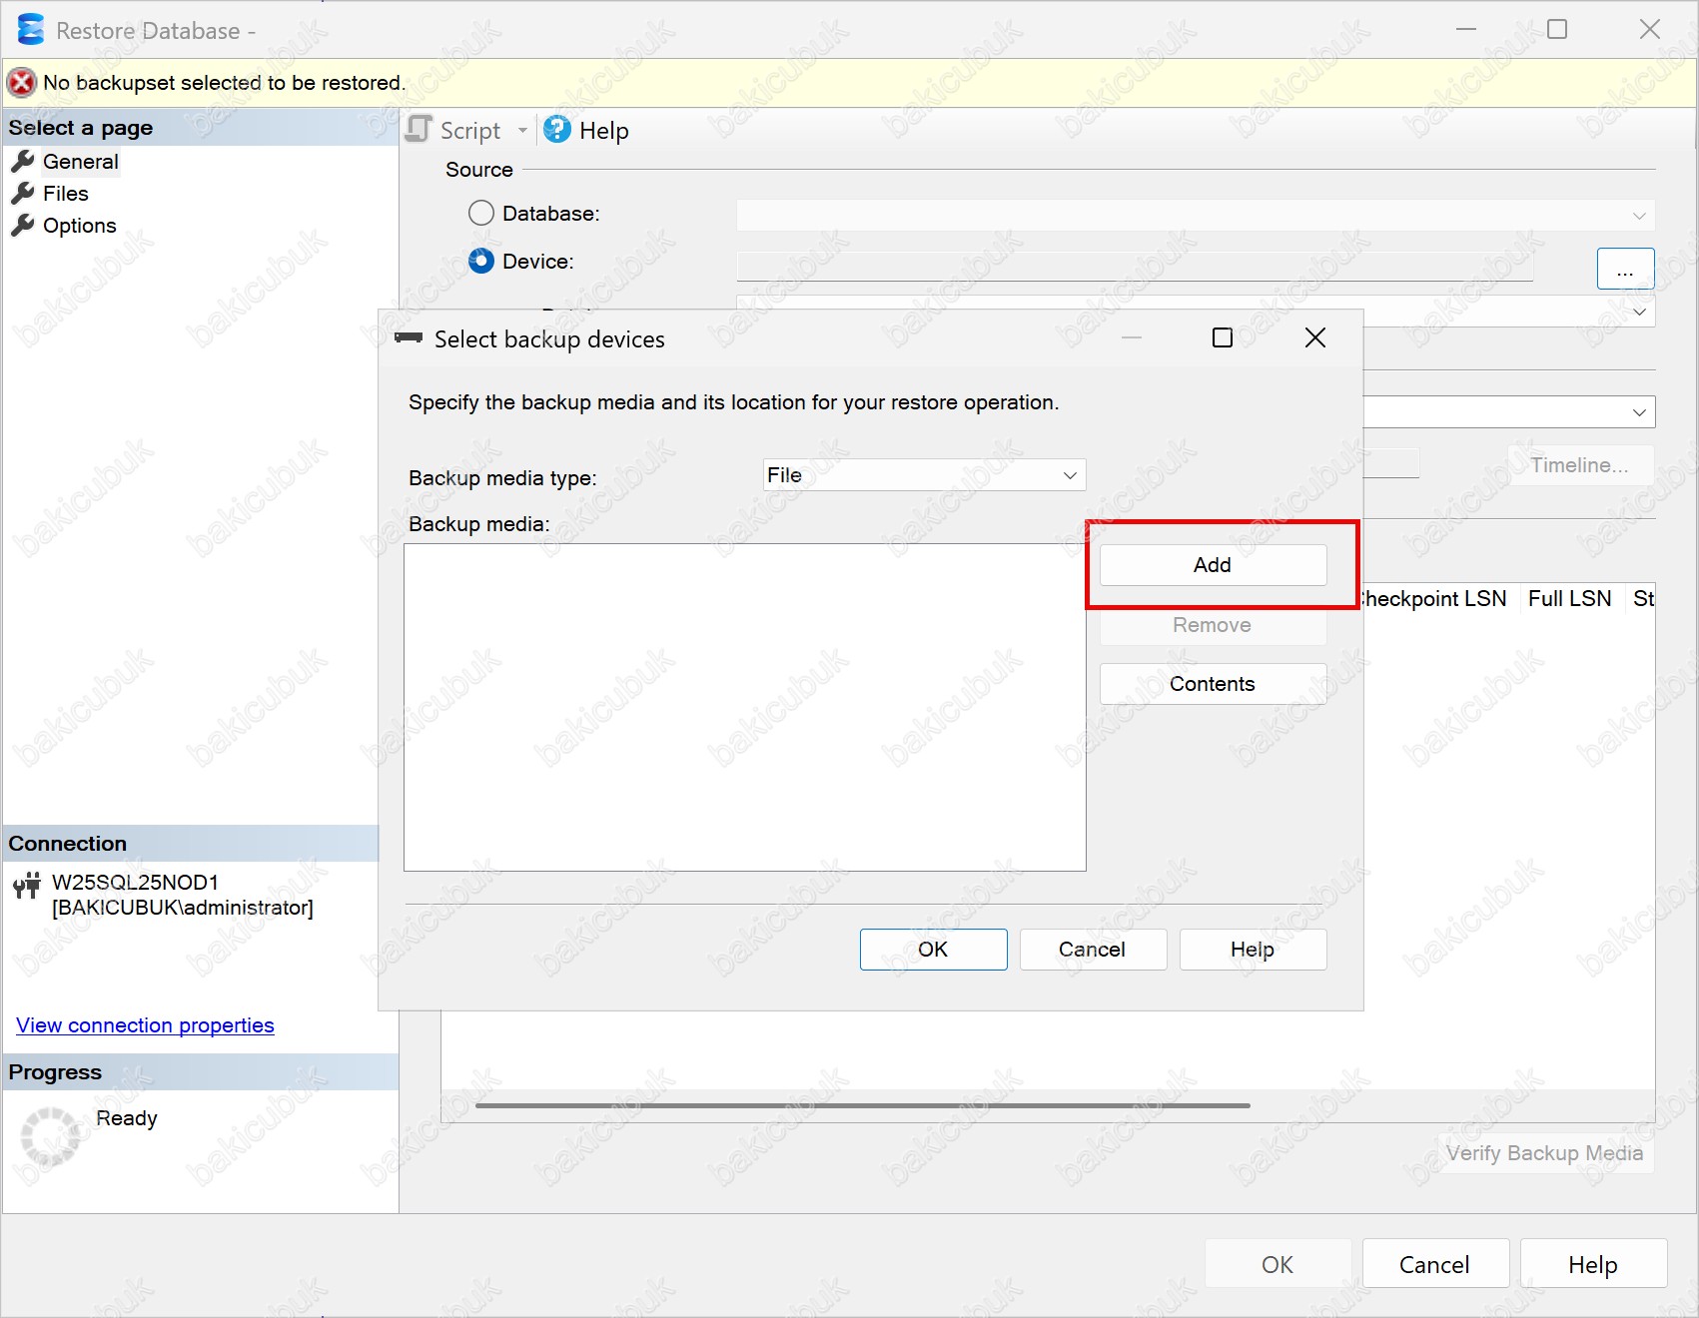Image resolution: width=1699 pixels, height=1318 pixels.
Task: Click the horizontal scrollbar of backup sets
Action: tap(862, 1105)
